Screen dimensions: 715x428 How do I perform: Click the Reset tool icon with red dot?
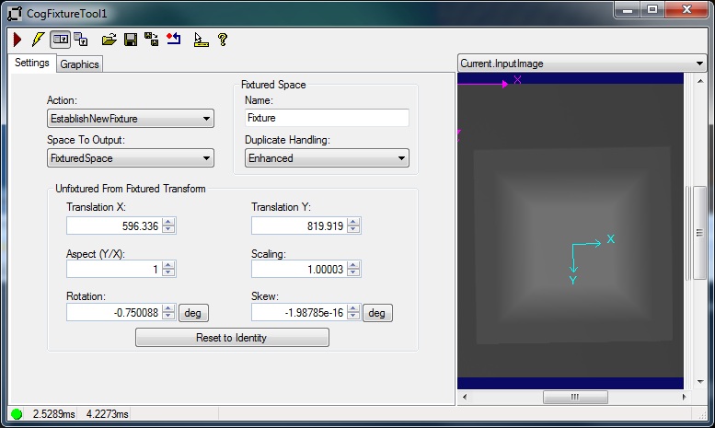(174, 40)
